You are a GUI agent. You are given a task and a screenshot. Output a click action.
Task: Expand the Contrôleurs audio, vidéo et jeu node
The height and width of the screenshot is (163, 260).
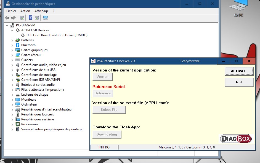12,65
